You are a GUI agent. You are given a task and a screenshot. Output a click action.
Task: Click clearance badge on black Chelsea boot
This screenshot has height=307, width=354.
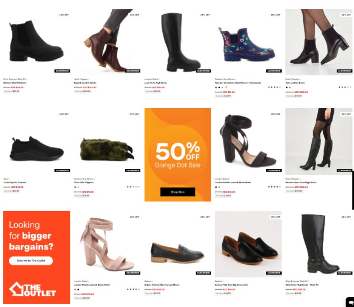pyautogui.click(x=62, y=71)
